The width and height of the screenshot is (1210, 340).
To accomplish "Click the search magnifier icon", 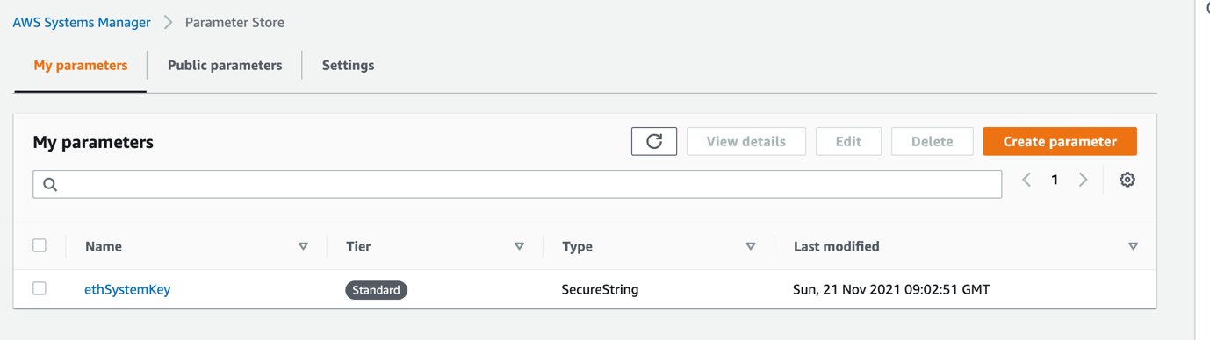I will (49, 184).
